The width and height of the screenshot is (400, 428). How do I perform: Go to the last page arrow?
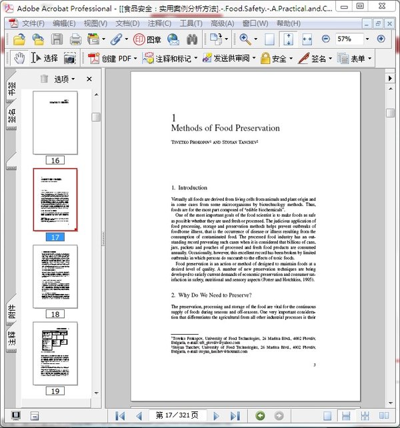pyautogui.click(x=235, y=416)
